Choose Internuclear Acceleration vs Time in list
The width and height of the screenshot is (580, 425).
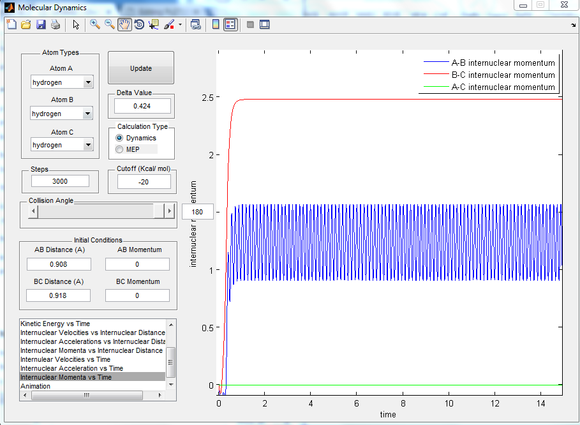pos(71,368)
